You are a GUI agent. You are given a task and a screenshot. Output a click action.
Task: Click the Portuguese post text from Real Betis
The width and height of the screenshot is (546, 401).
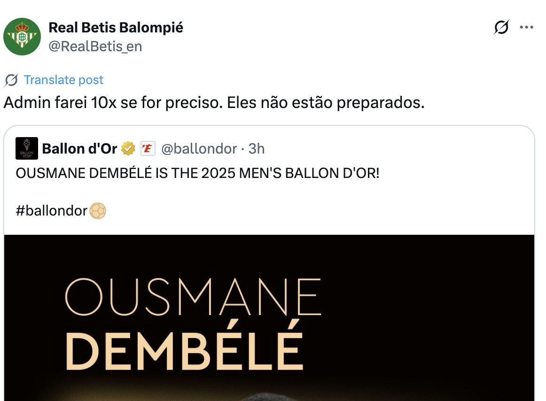point(214,103)
